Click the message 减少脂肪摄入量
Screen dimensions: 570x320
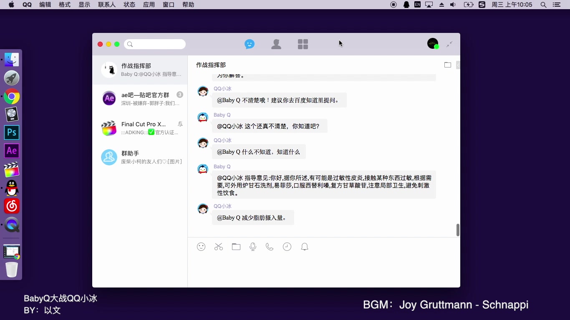[253, 217]
